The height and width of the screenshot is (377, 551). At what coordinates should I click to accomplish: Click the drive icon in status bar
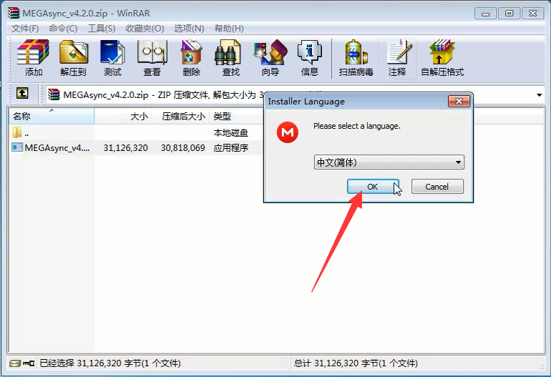coord(15,363)
